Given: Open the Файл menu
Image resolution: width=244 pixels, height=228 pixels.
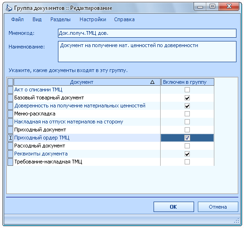Looking at the screenshot, I should (x=17, y=19).
